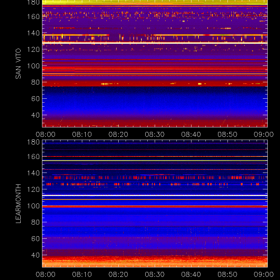280x280 pixels.
Task: Select the 40 tick label on Learmonth axis
Action: coord(35,255)
